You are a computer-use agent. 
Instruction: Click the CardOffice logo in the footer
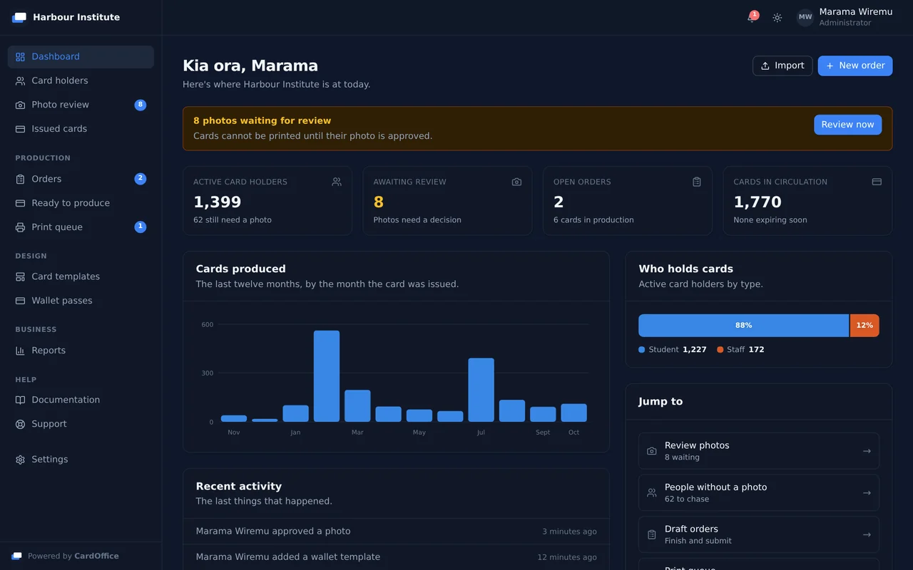[x=16, y=556]
